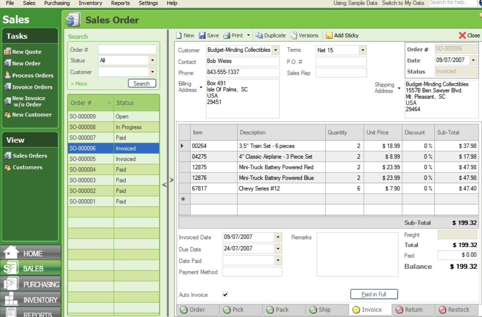Expand Billing Address options arrow
Screen dimensions: 482x317
[x=201, y=88]
